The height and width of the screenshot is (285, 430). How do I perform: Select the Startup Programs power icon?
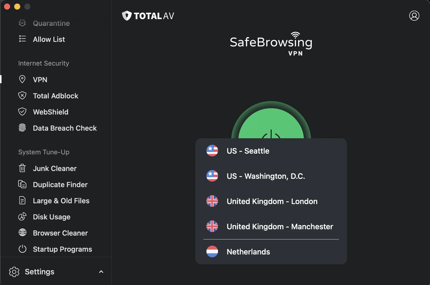tap(23, 249)
